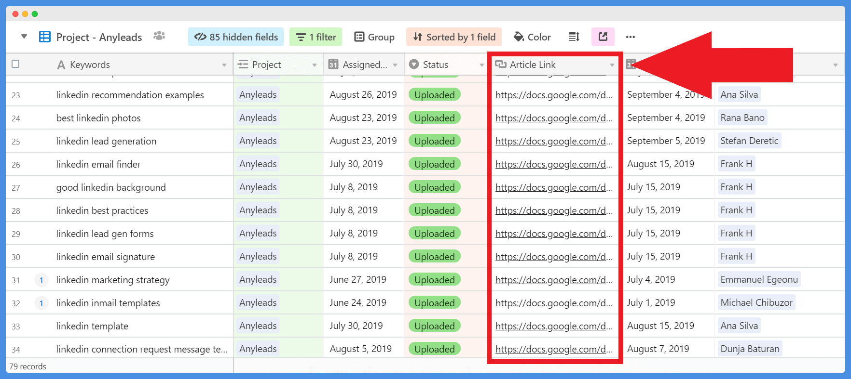The width and height of the screenshot is (851, 379).
Task: Select the cell 'linkedin best practices'
Action: [x=102, y=210]
